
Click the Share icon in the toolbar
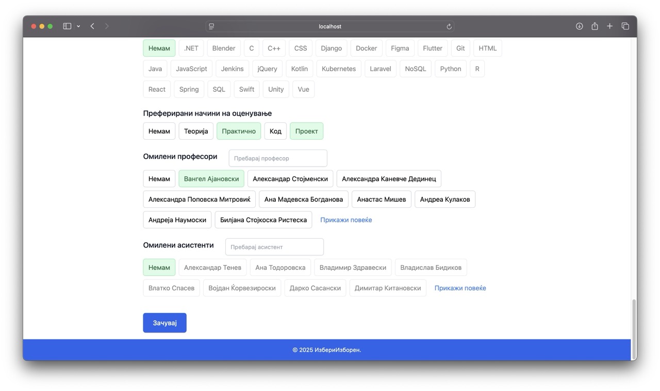point(595,26)
